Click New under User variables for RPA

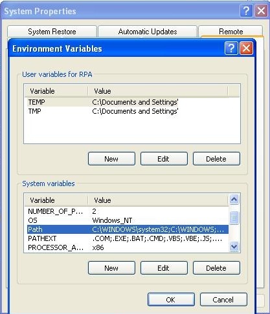[x=111, y=159]
